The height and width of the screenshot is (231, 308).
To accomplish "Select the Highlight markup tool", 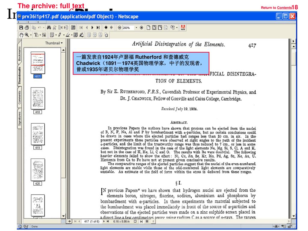I will 68,35.
